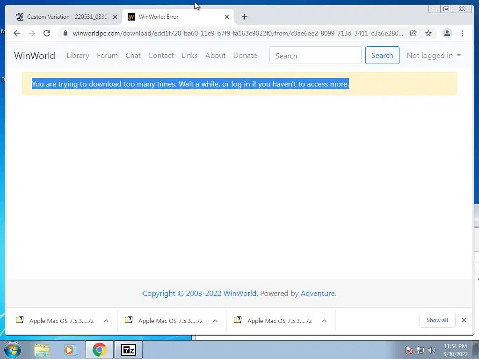Click the Chrome taskbar icon
The width and height of the screenshot is (479, 359).
tap(99, 350)
